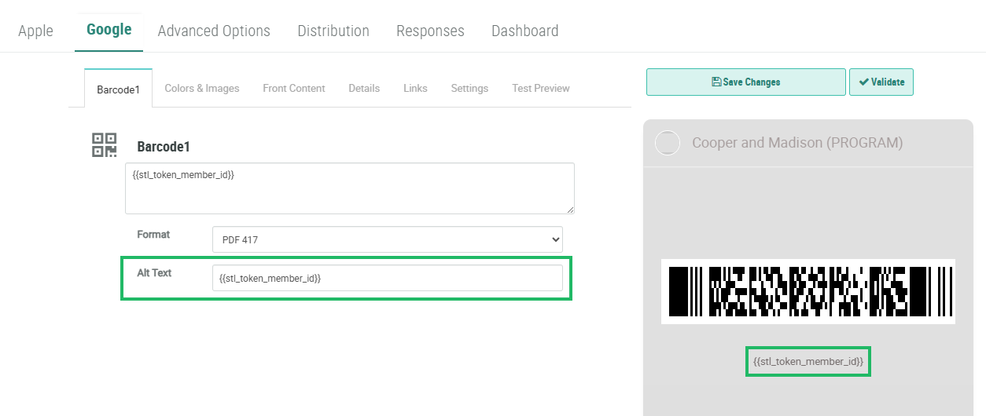This screenshot has height=416, width=986.
Task: Click the circular logo placeholder on pass preview
Action: pos(668,143)
